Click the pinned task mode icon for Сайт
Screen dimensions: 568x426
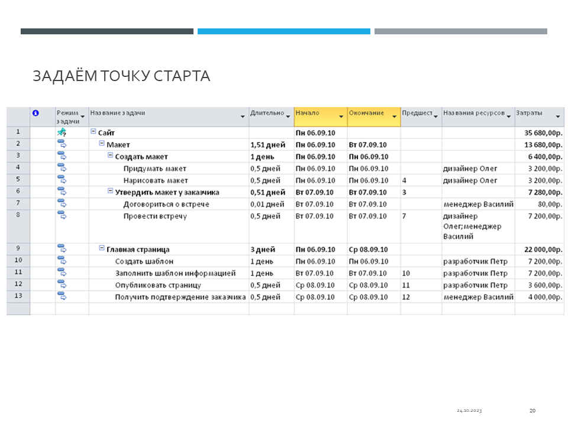[x=62, y=132]
